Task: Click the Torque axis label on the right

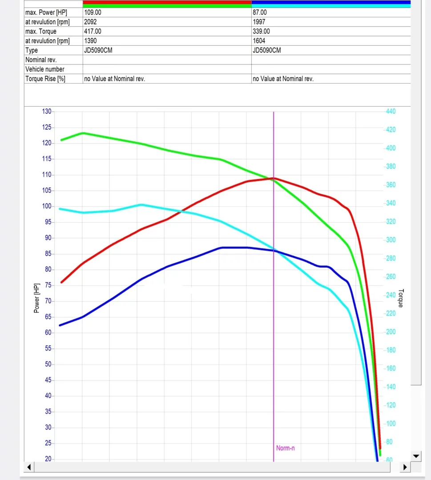Action: (401, 298)
